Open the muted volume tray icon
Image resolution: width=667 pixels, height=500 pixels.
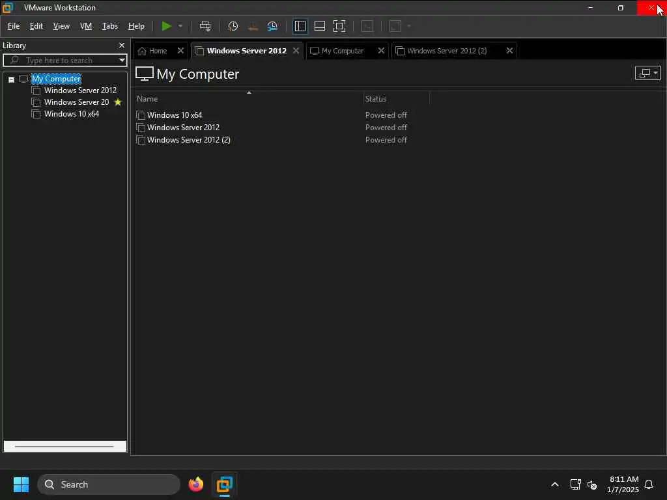(592, 484)
